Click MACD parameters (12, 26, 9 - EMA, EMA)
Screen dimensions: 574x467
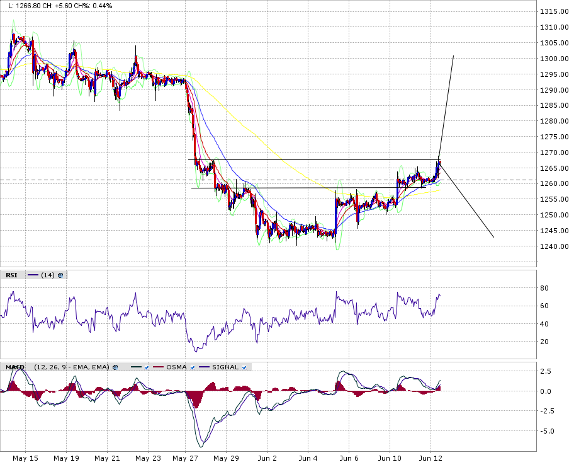[x=72, y=367]
